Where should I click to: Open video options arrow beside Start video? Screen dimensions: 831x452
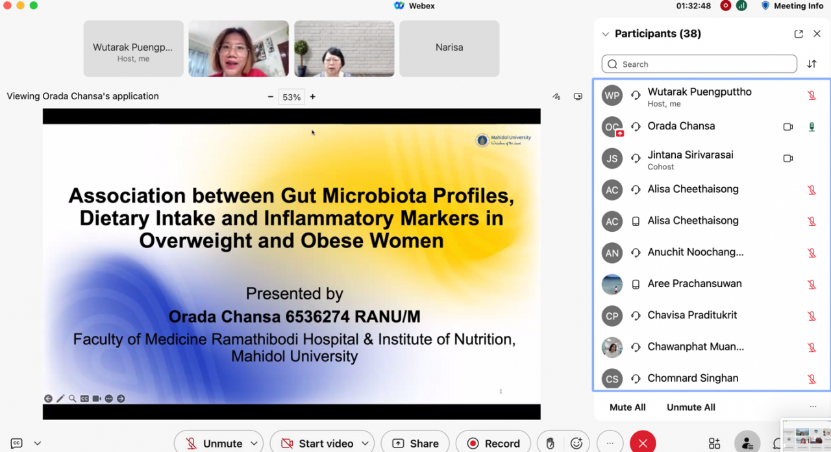(x=365, y=444)
